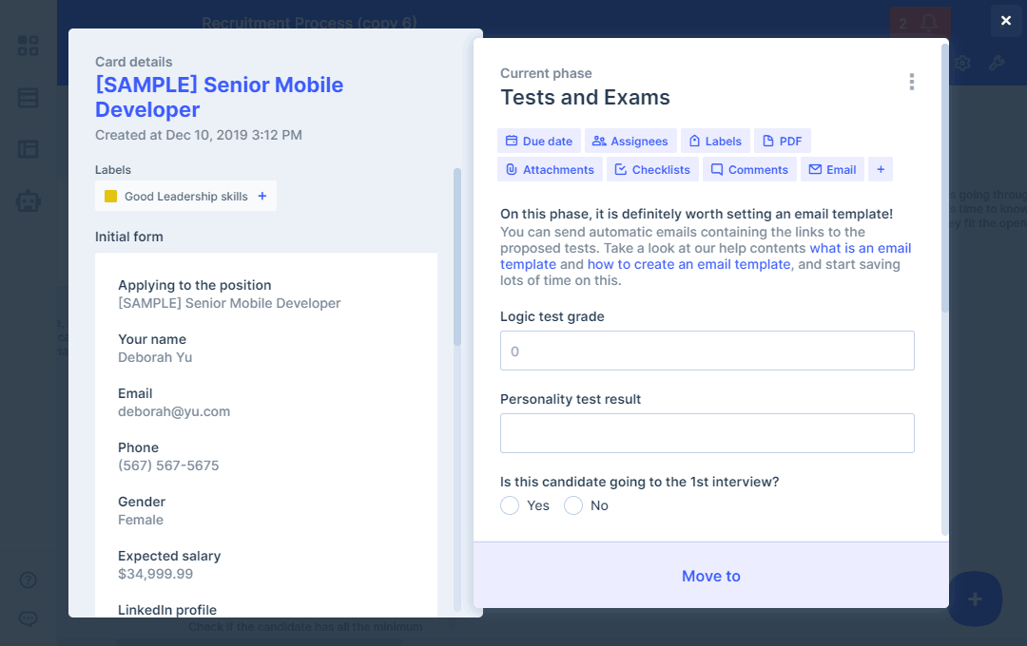The image size is (1027, 646).
Task: Generate PDF of the card
Action: coord(782,142)
